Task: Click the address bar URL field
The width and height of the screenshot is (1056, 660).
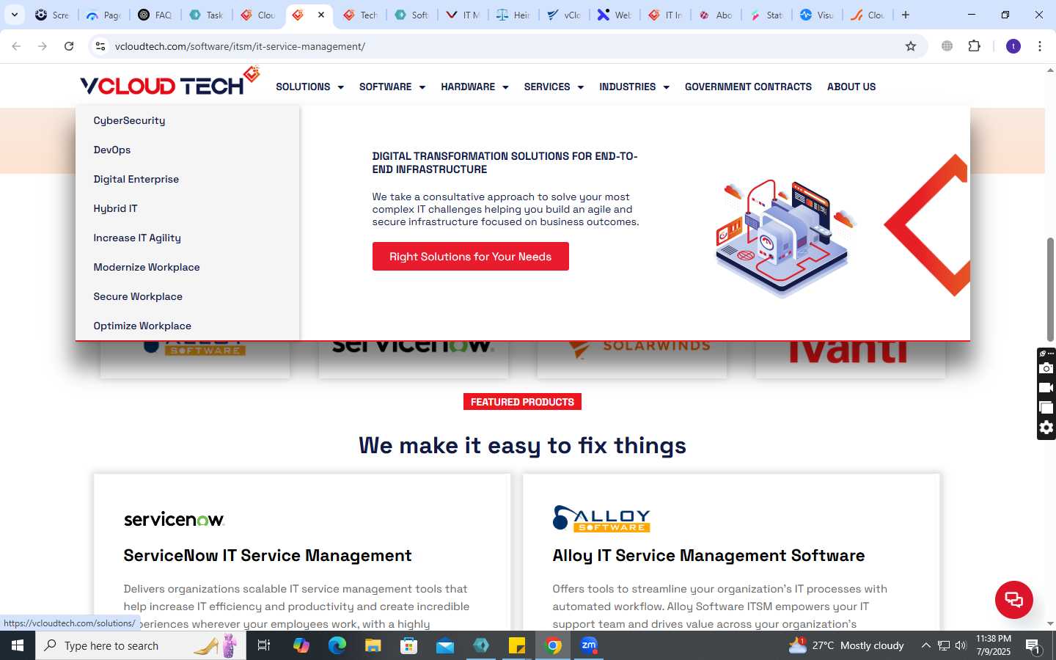Action: coord(506,46)
